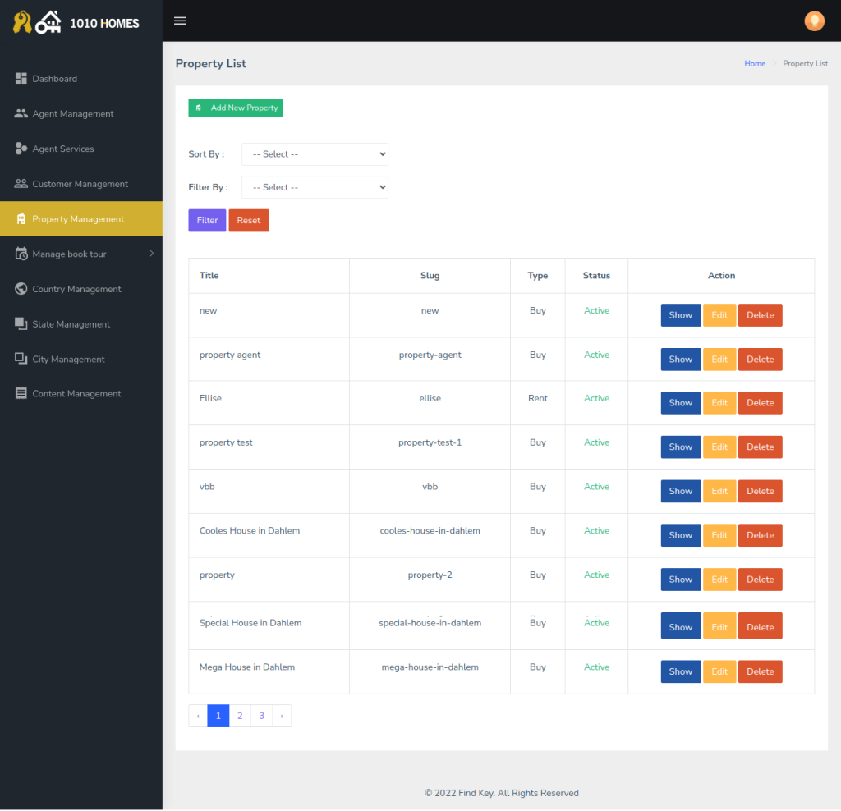This screenshot has height=811, width=841.
Task: Open Customer Management in sidebar
Action: 80,184
